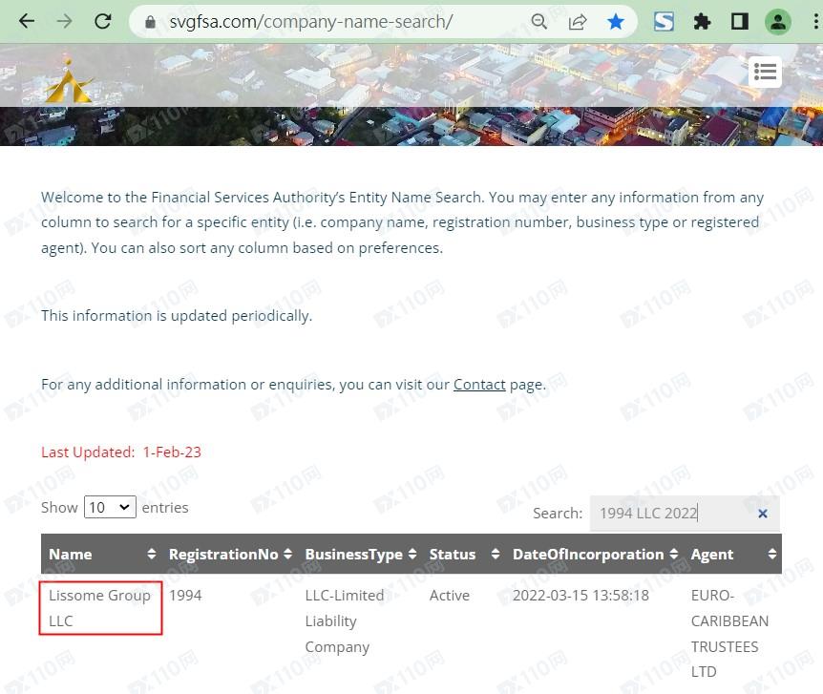Share this page using share icon
This screenshot has width=823, height=694.
pos(578,22)
